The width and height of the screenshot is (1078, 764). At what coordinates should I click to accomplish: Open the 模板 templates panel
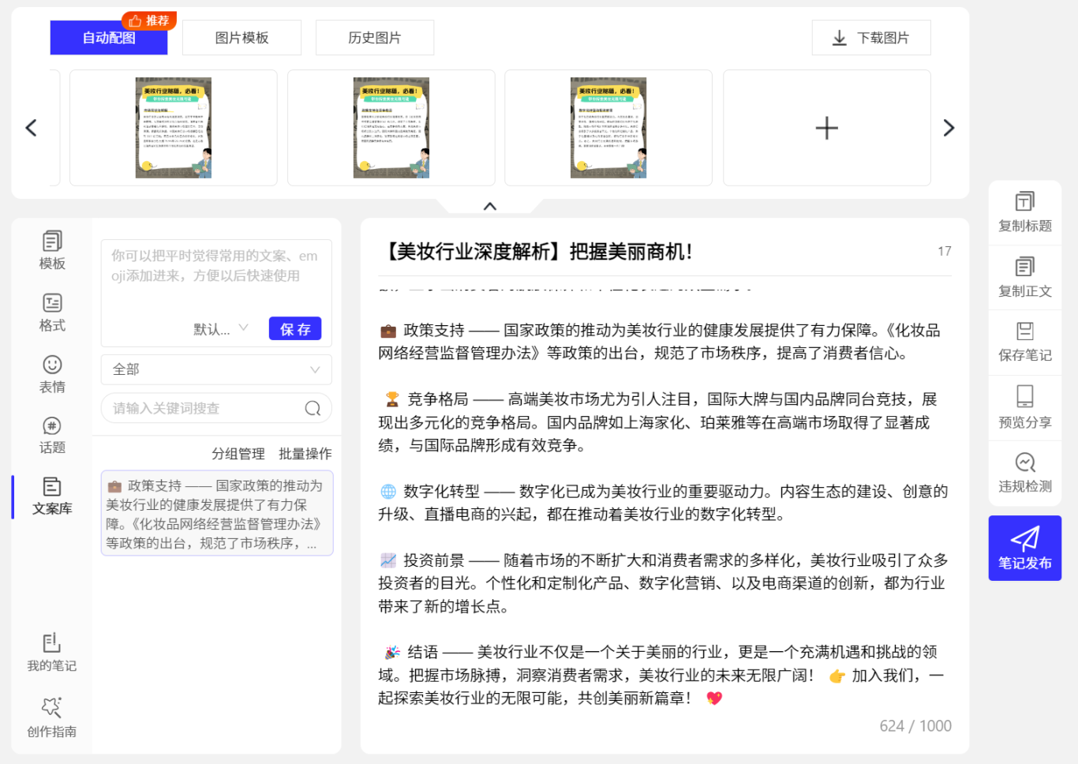(x=52, y=250)
